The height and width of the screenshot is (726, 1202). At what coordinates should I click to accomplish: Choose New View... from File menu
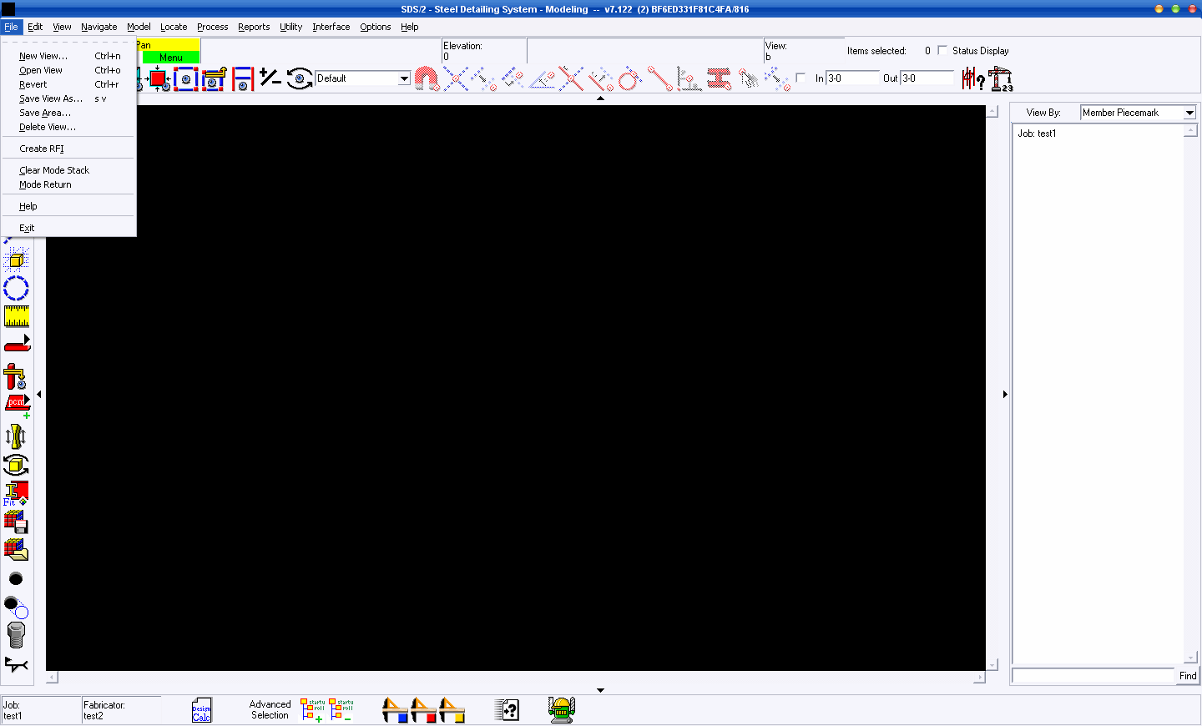click(x=70, y=56)
